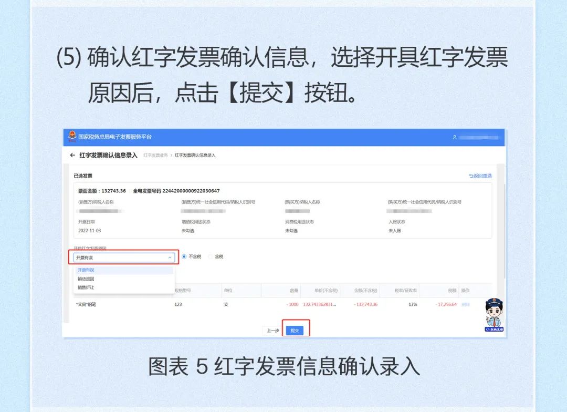
Task: Click the amount value -132,743.36
Action: tap(365, 304)
